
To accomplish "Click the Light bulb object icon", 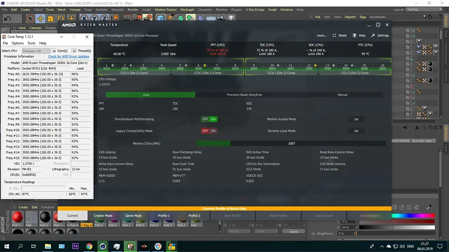I will pyautogui.click(x=231, y=18).
